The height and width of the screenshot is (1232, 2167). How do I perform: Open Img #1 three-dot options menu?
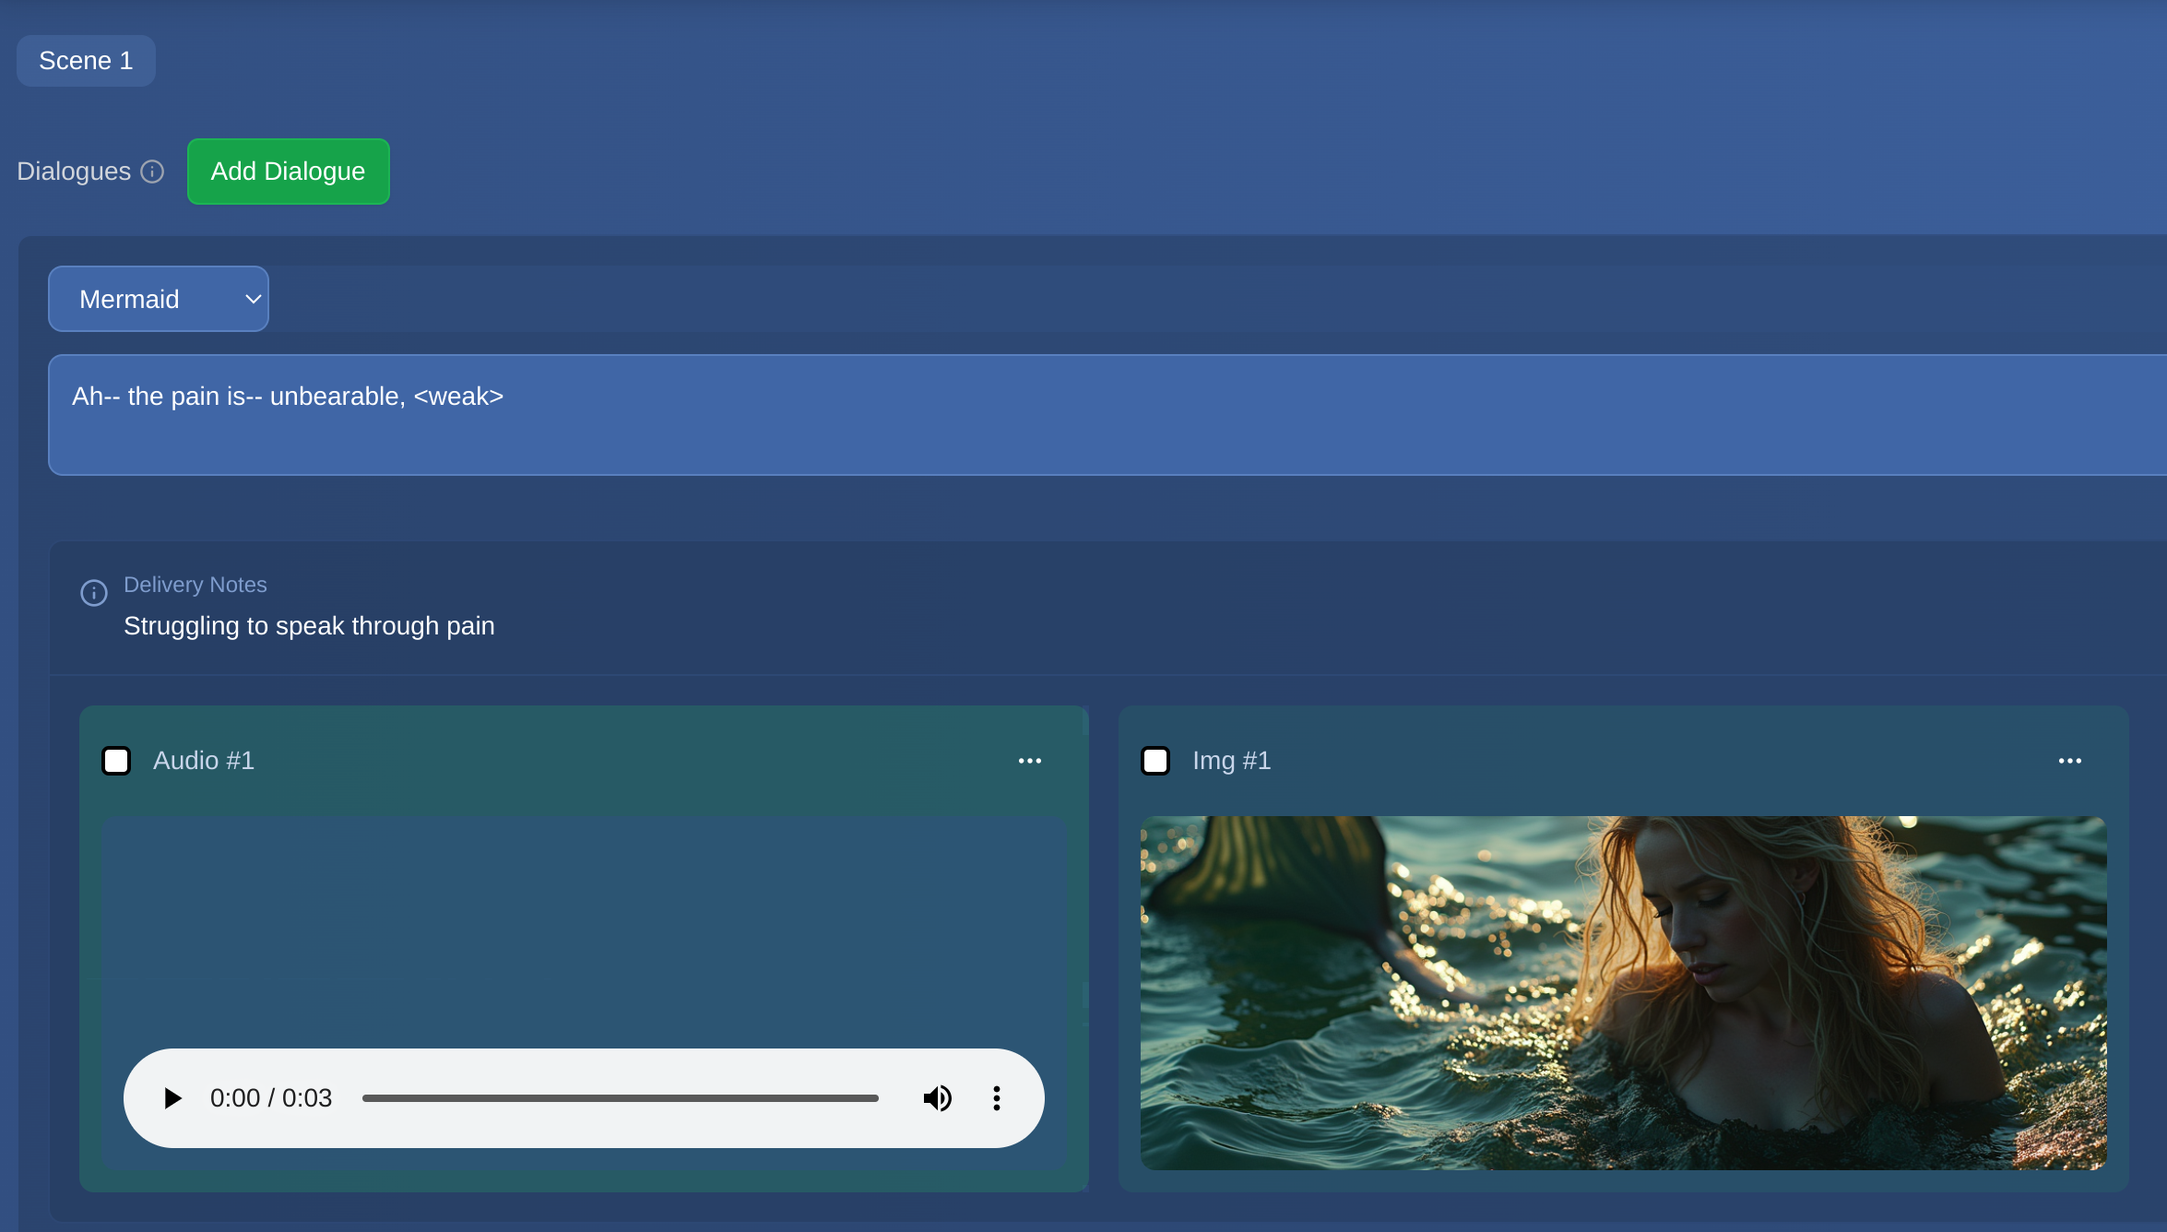pos(2069,761)
